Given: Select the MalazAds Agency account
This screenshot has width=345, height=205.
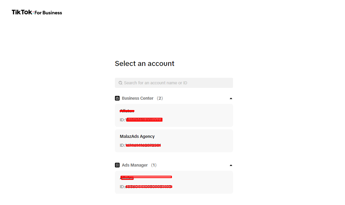Looking at the screenshot, I should pos(174,141).
